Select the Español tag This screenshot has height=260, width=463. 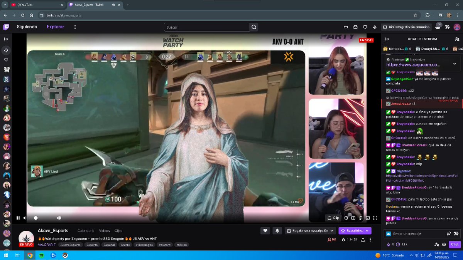[109, 245]
